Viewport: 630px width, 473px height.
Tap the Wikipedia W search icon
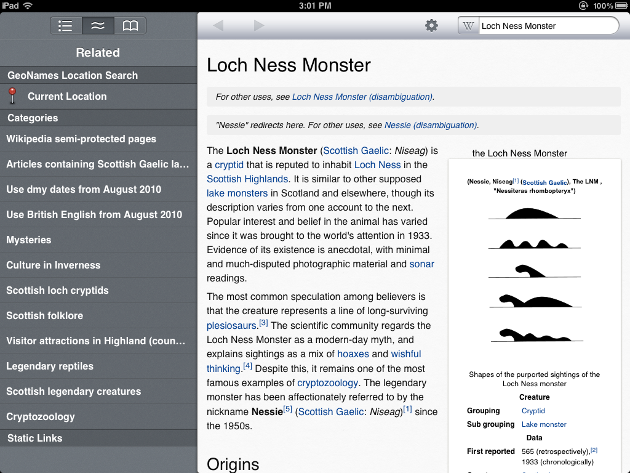[469, 26]
